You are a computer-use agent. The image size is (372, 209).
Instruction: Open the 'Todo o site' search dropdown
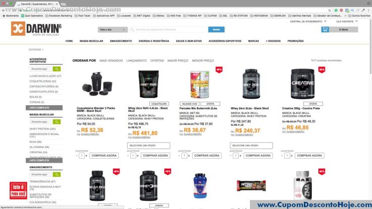point(113,30)
